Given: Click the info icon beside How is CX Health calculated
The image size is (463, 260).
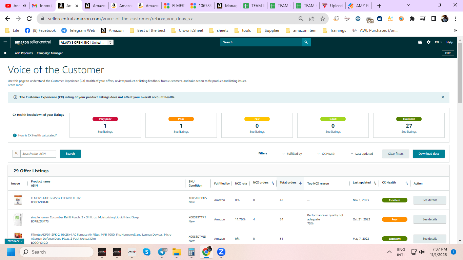Looking at the screenshot, I should 15,135.
